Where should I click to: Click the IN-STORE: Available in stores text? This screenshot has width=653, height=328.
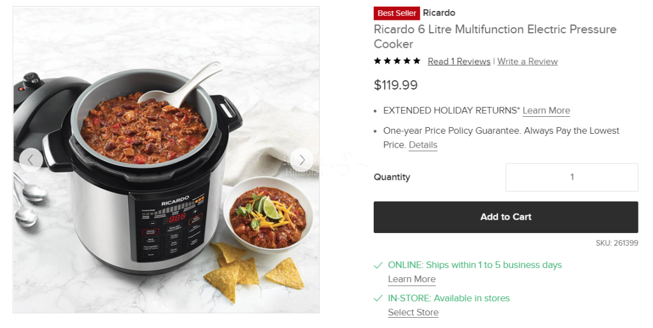[x=449, y=298]
